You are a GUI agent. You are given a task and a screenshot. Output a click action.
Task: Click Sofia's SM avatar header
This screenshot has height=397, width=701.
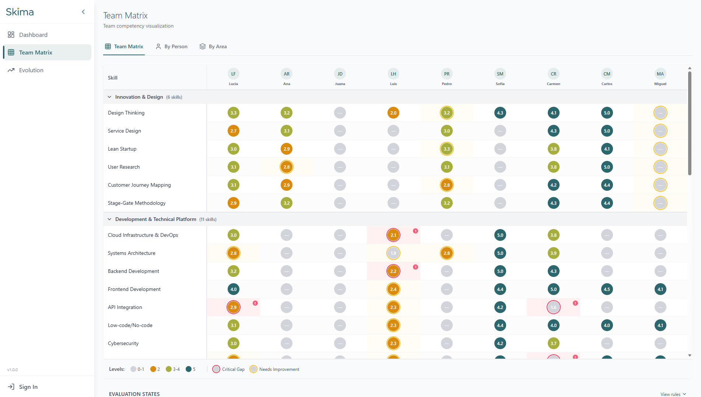(x=500, y=74)
